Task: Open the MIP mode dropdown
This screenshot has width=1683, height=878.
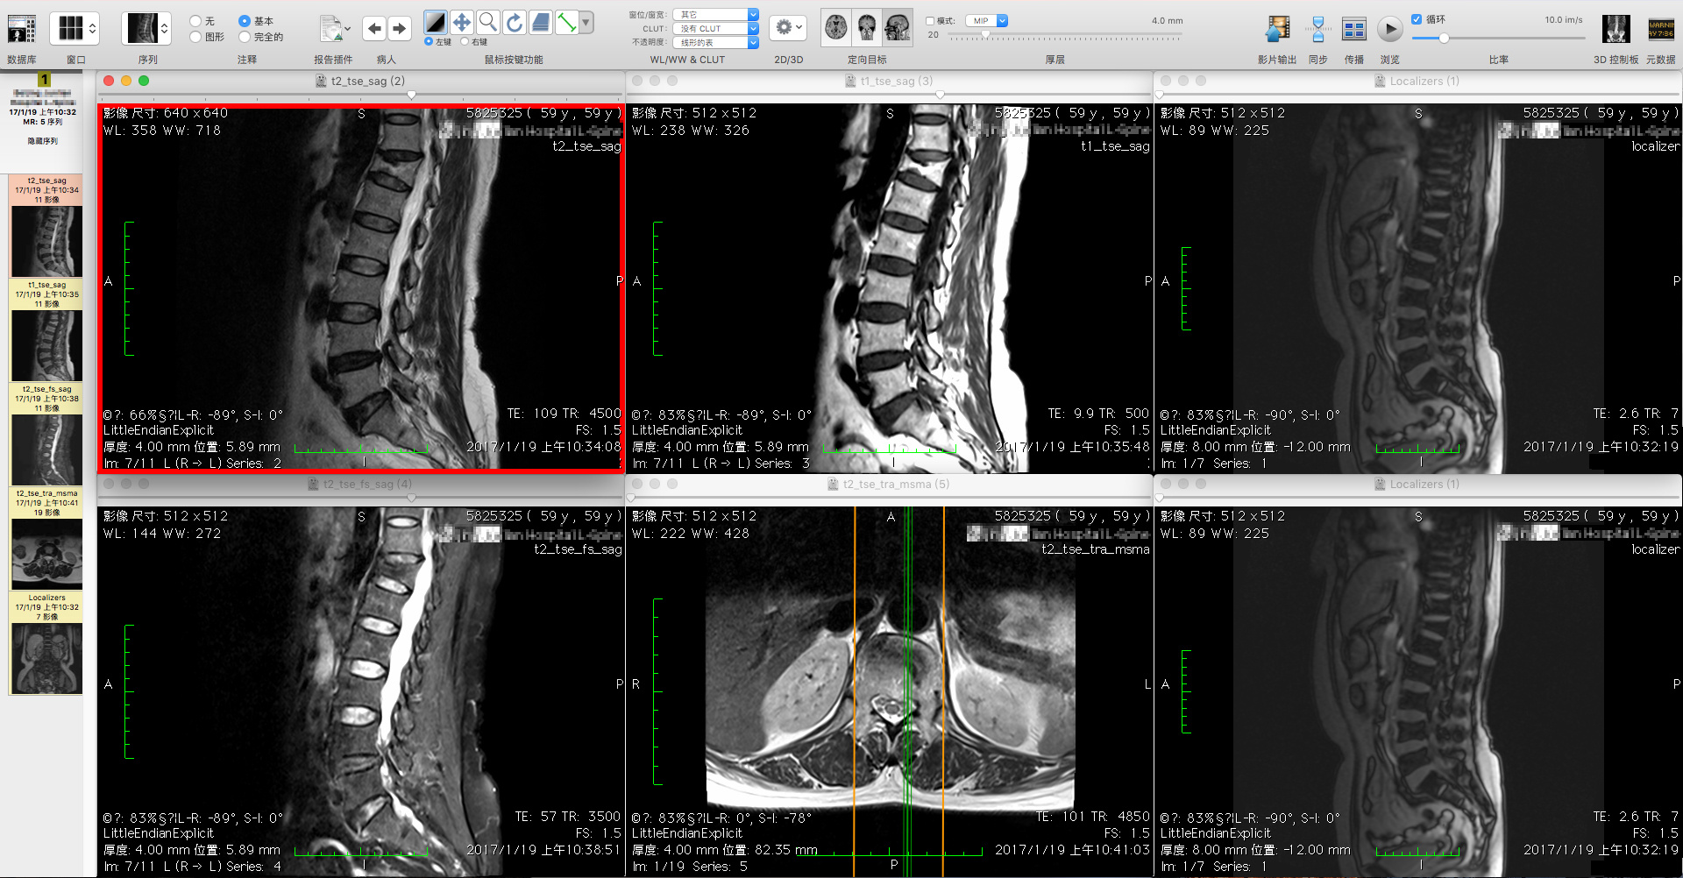Action: (987, 21)
